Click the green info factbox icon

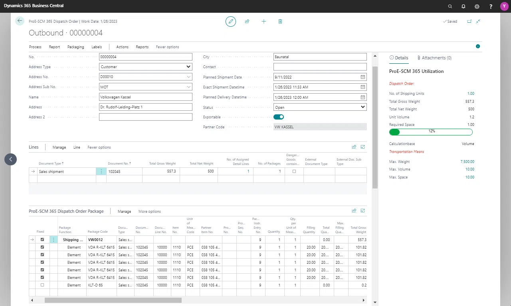click(x=478, y=47)
